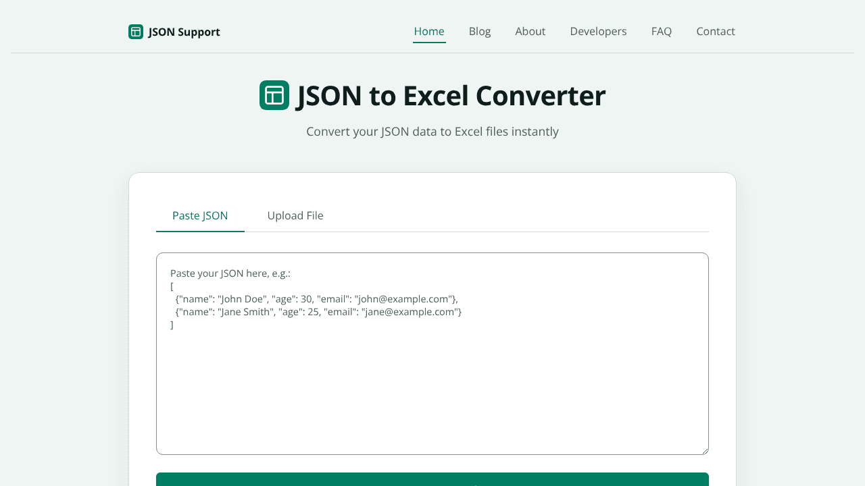This screenshot has height=486, width=865.
Task: Click the green convert button below the textarea
Action: click(x=432, y=479)
